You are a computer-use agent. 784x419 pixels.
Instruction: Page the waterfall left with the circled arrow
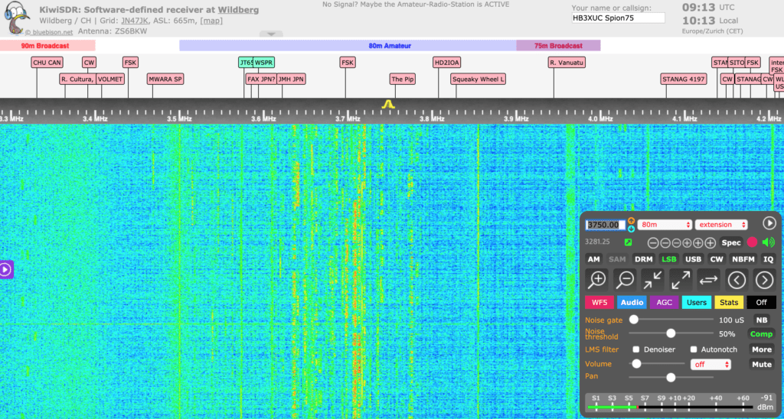pos(737,279)
